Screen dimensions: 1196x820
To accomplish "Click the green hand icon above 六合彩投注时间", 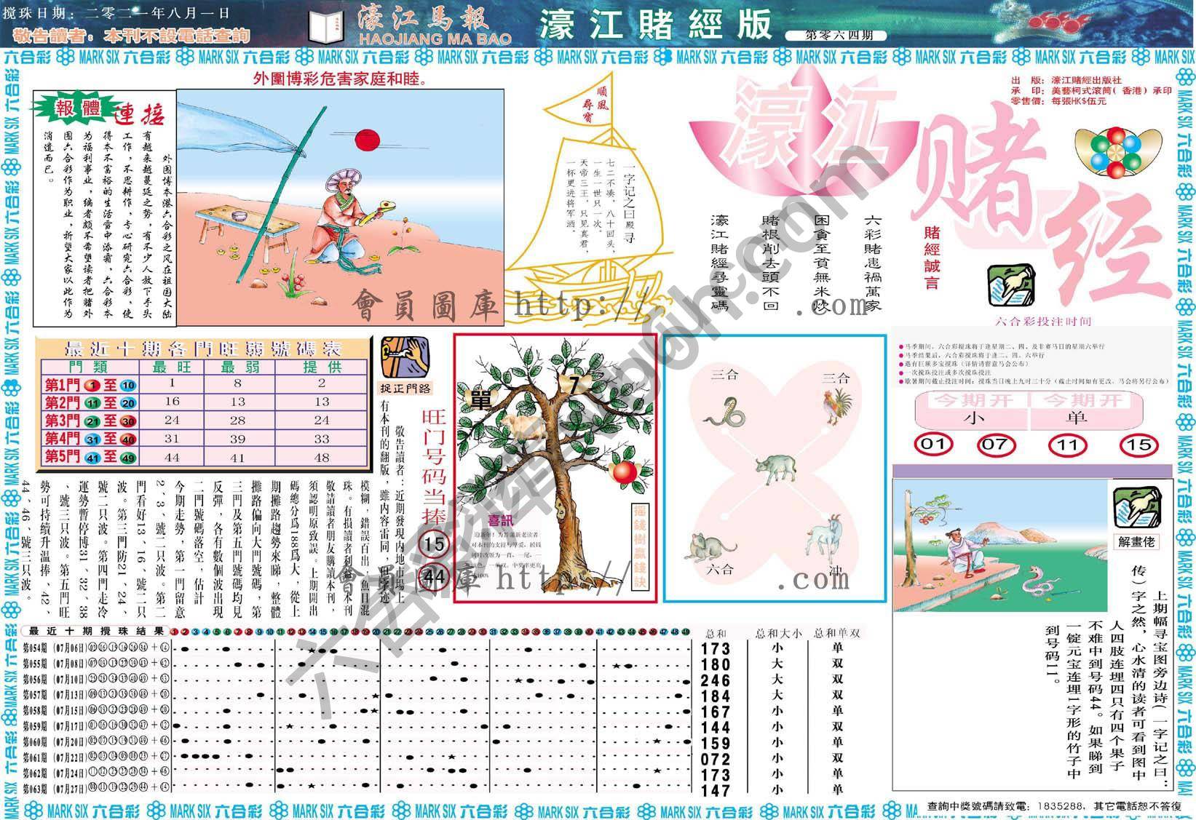I will point(1011,286).
